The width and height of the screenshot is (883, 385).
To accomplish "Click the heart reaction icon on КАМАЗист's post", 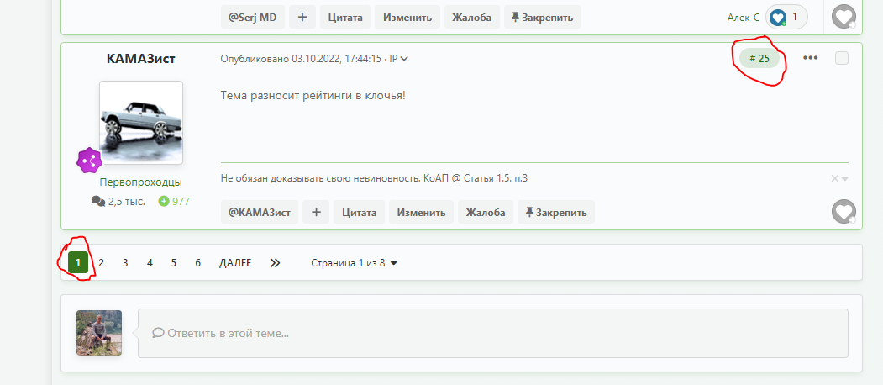I will pos(844,211).
